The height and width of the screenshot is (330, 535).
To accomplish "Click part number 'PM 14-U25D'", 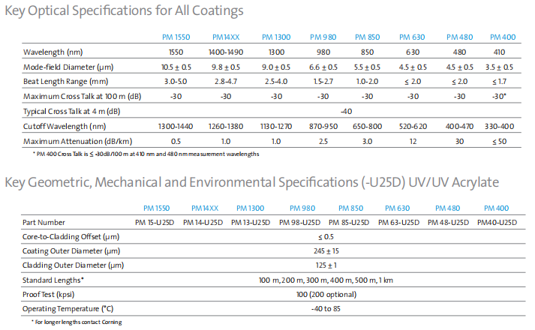I will (x=203, y=223).
